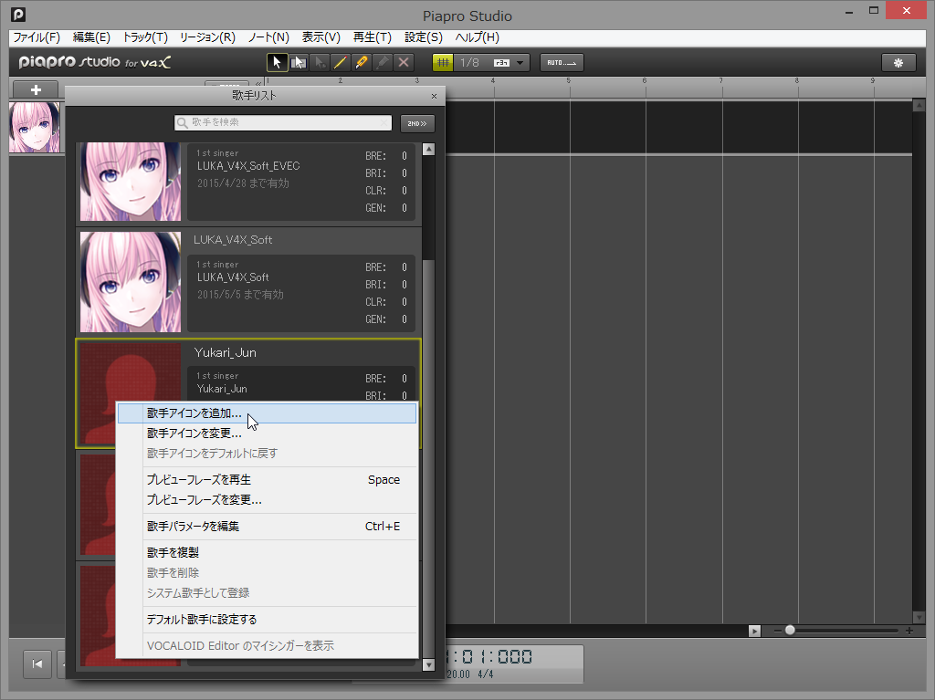Image resolution: width=935 pixels, height=700 pixels.
Task: Click the 2ND>> button in singer list
Action: (x=417, y=123)
